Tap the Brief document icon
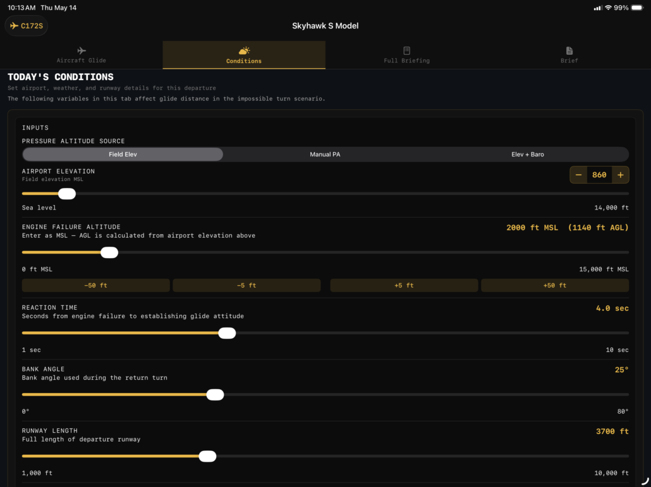The height and width of the screenshot is (487, 651). pos(569,50)
